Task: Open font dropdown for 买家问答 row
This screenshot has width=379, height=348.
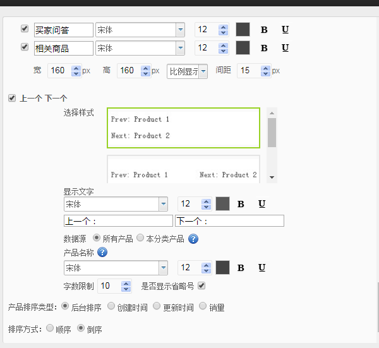Action: coord(180,30)
